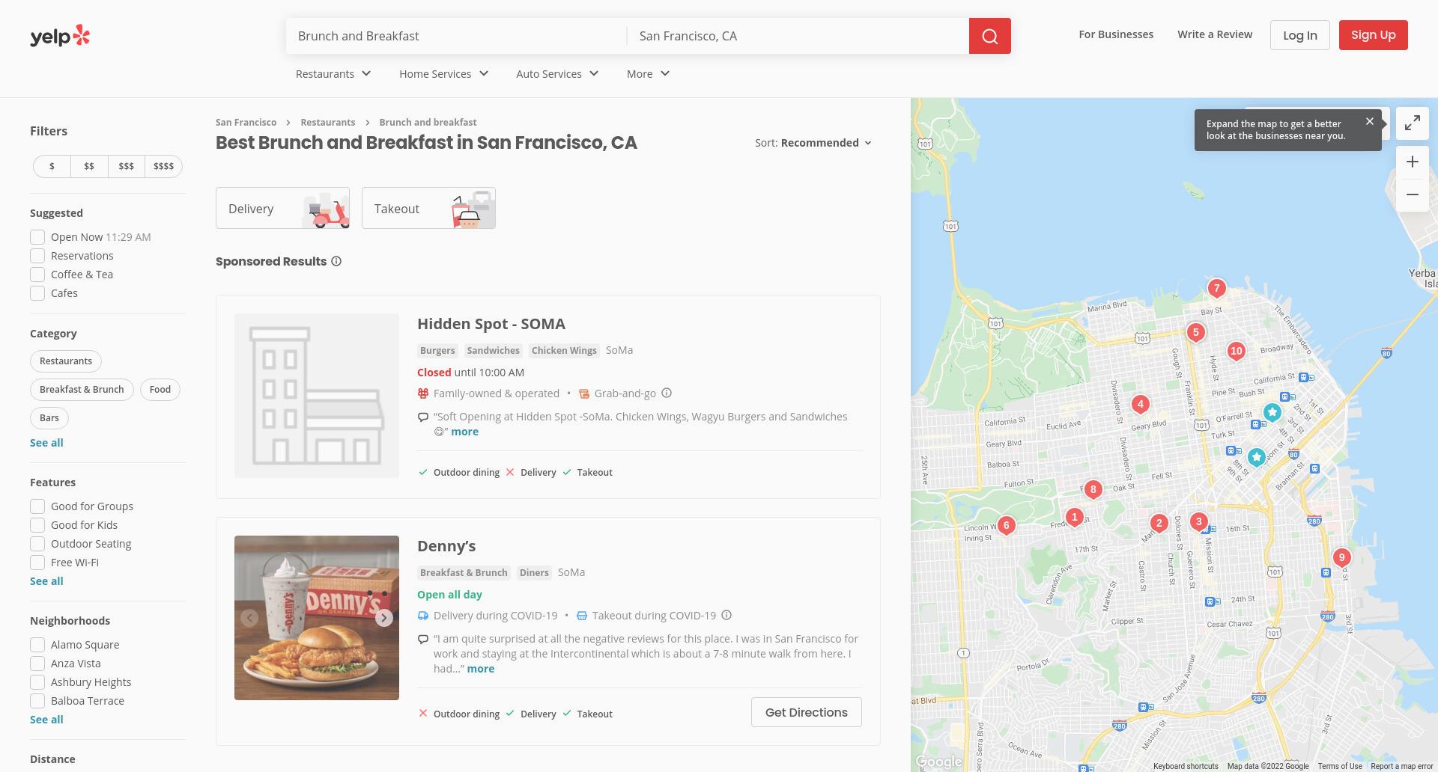Select the $$$$ price filter

point(163,166)
